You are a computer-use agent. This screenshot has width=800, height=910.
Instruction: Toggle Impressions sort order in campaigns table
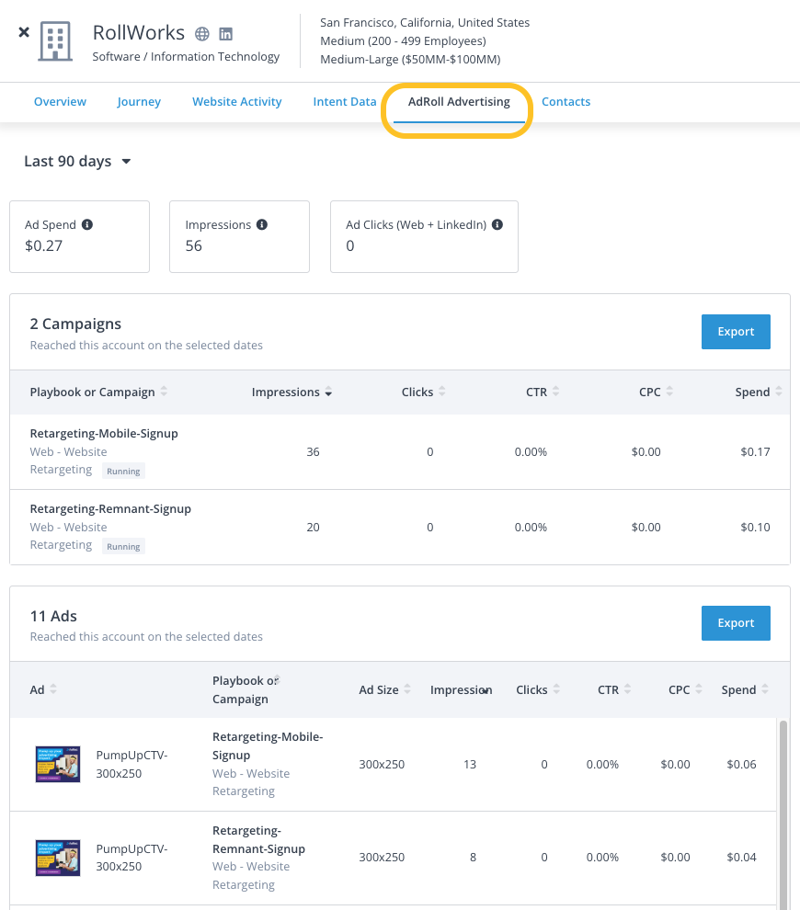click(328, 392)
